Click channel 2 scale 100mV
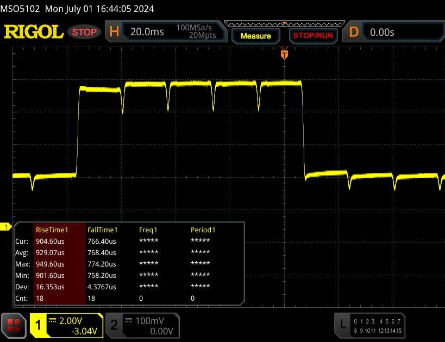The height and width of the screenshot is (342, 445). tap(149, 321)
